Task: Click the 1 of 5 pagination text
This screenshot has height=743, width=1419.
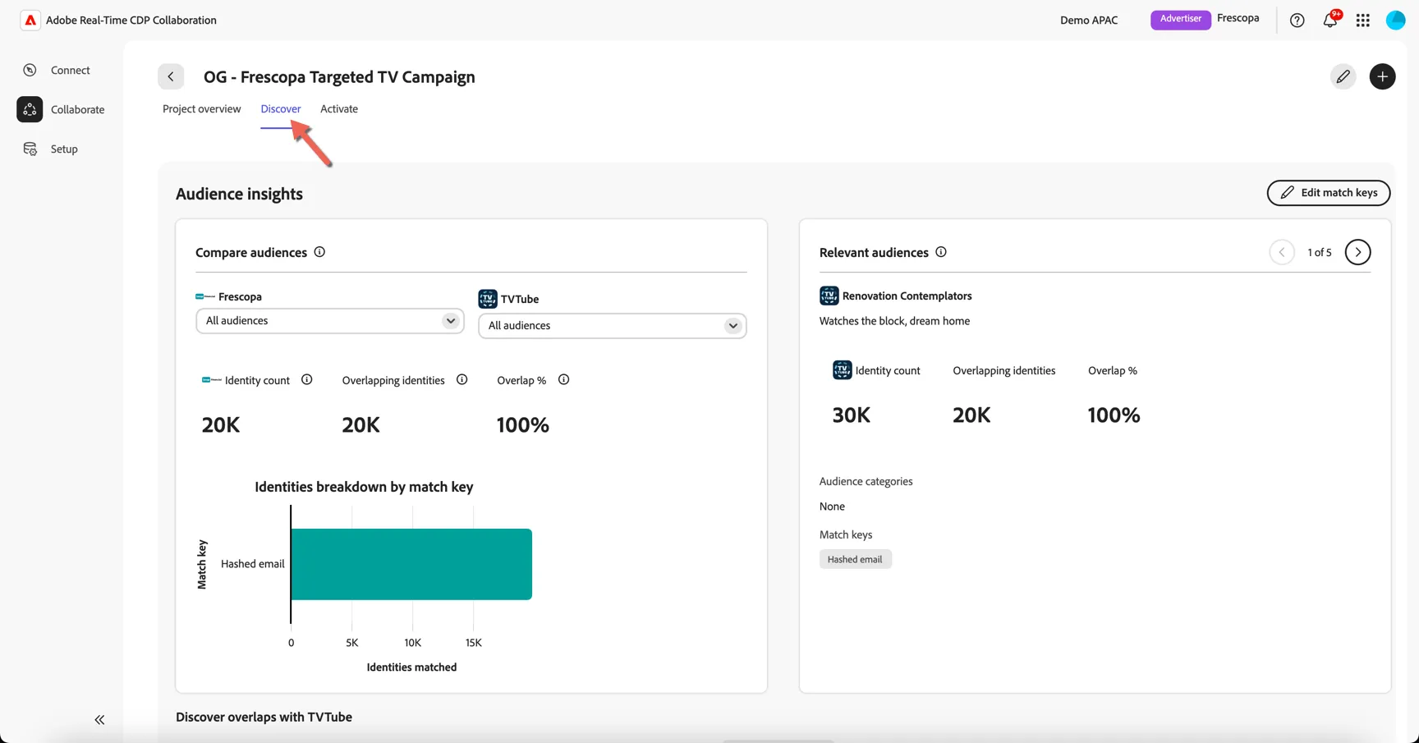Action: [x=1319, y=252]
